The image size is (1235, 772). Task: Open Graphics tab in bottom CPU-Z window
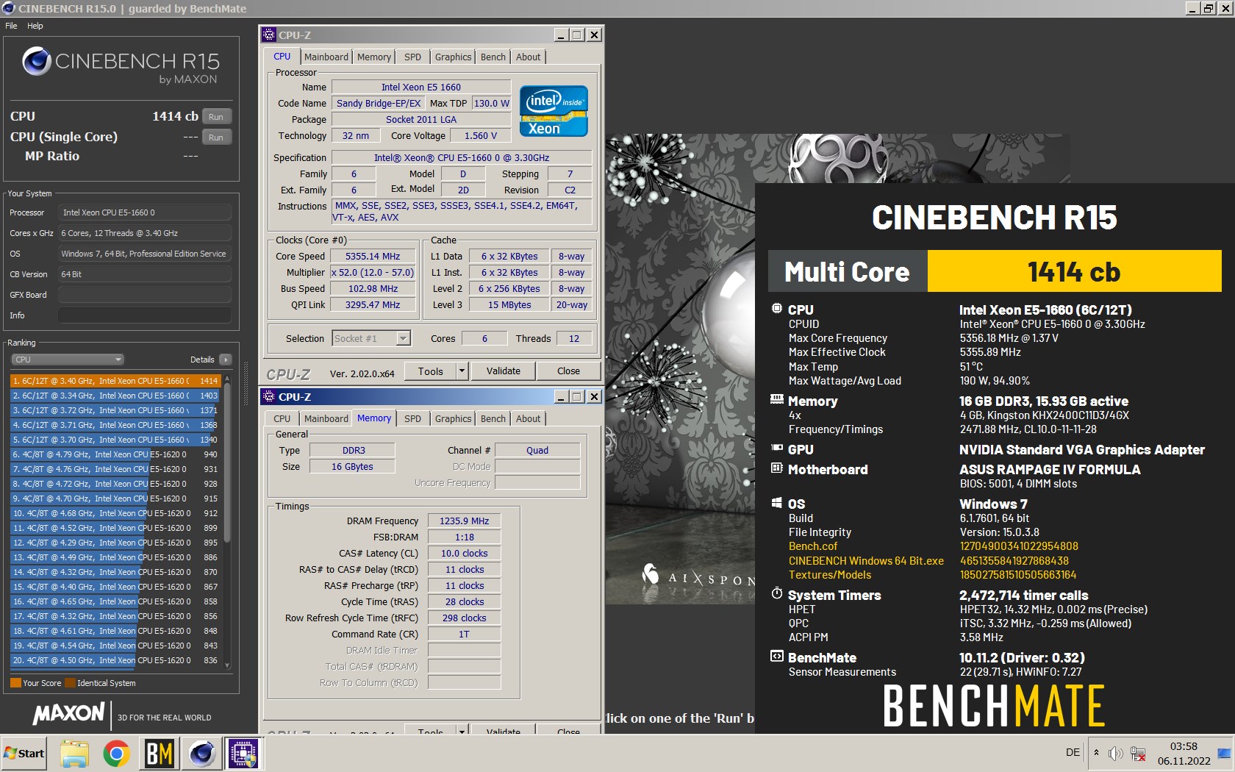point(453,418)
